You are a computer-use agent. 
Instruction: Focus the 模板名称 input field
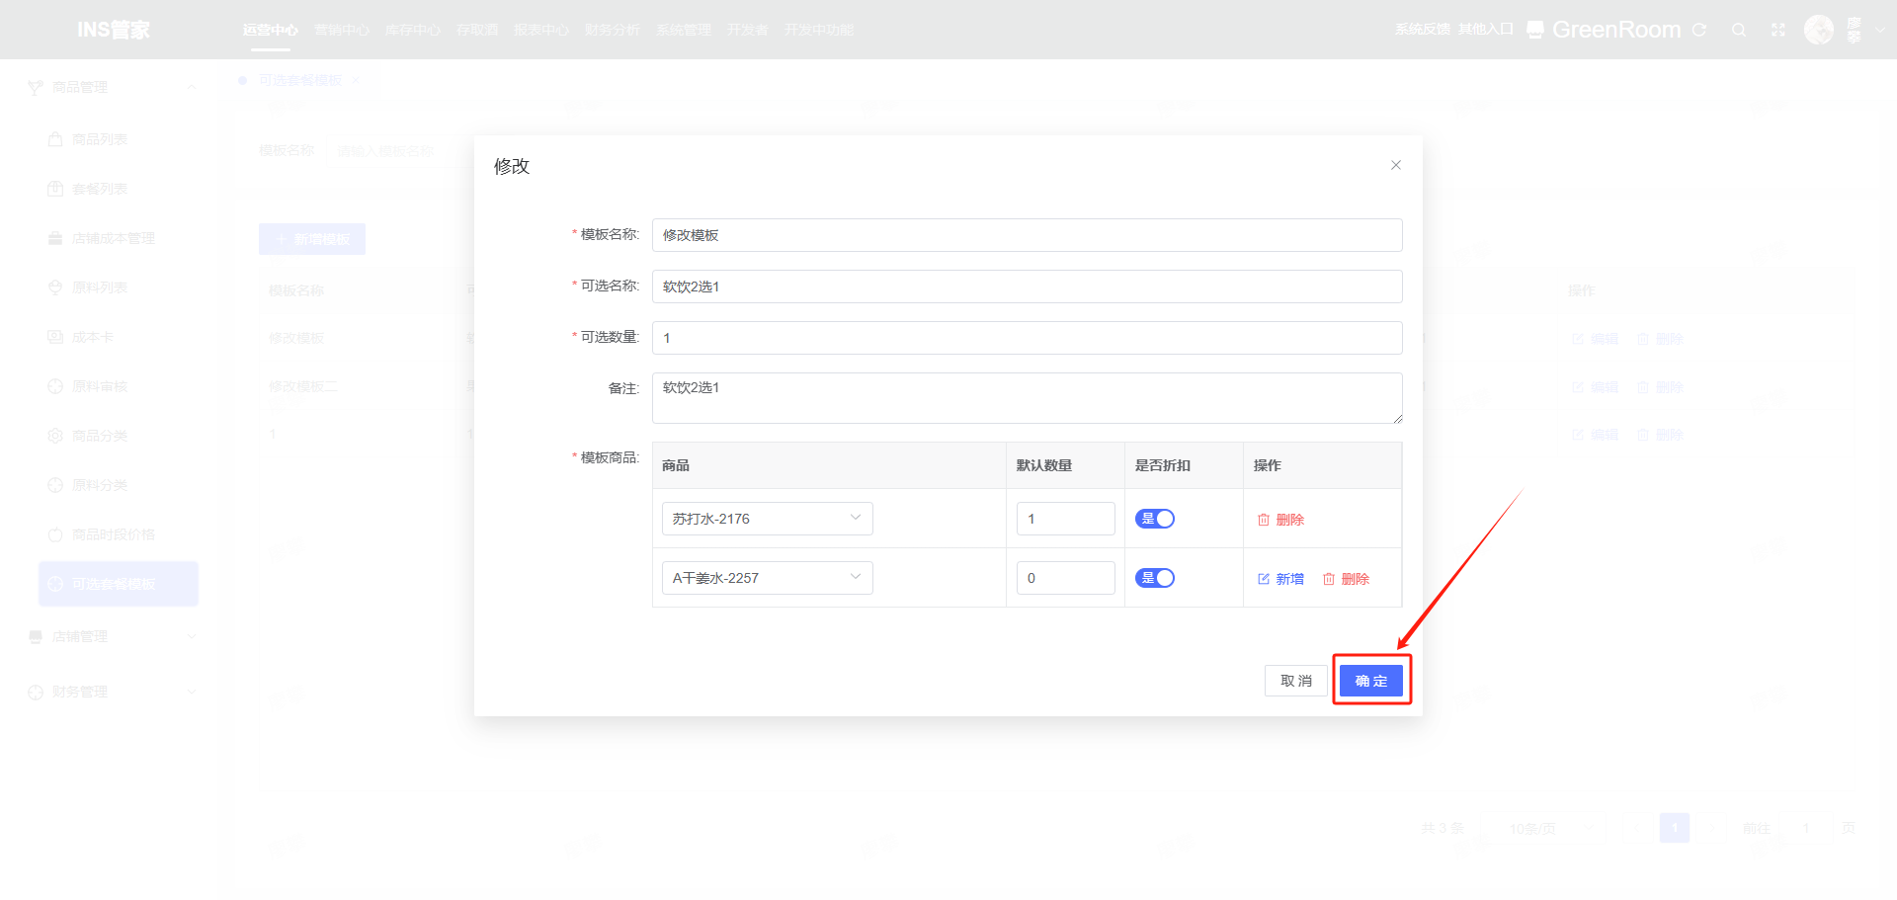pyautogui.click(x=1028, y=235)
